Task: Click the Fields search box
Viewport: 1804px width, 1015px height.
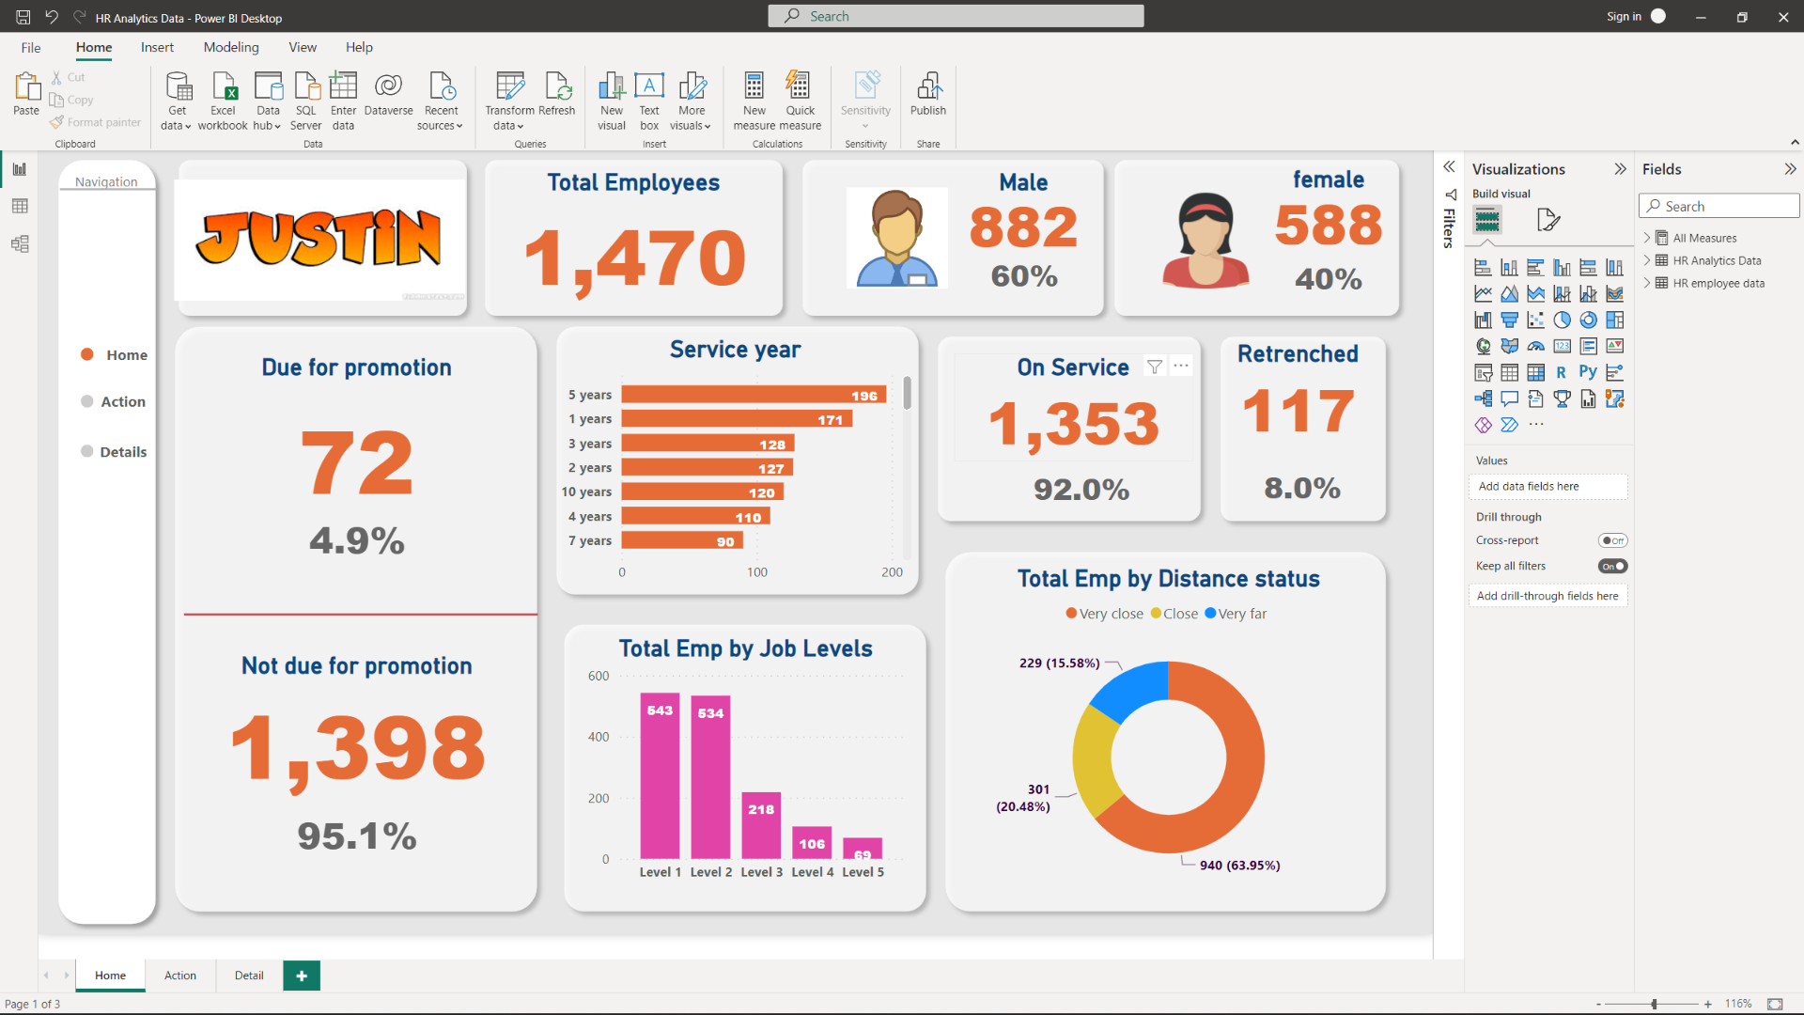Action: tap(1718, 205)
